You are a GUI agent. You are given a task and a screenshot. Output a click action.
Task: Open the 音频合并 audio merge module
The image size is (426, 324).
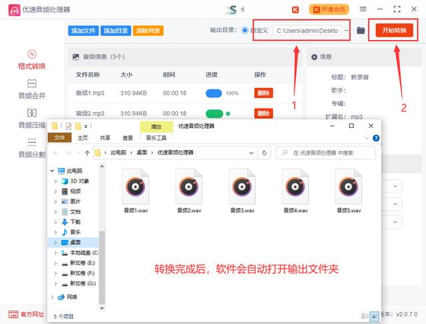pos(32,89)
